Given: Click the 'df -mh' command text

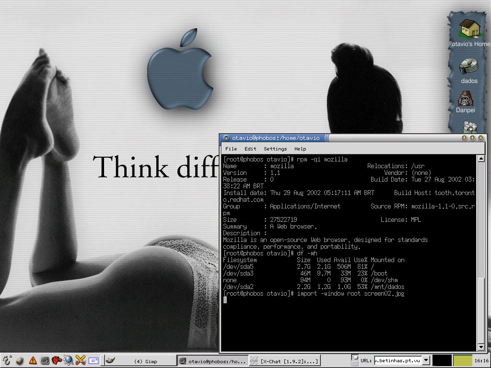Looking at the screenshot, I should (x=307, y=253).
